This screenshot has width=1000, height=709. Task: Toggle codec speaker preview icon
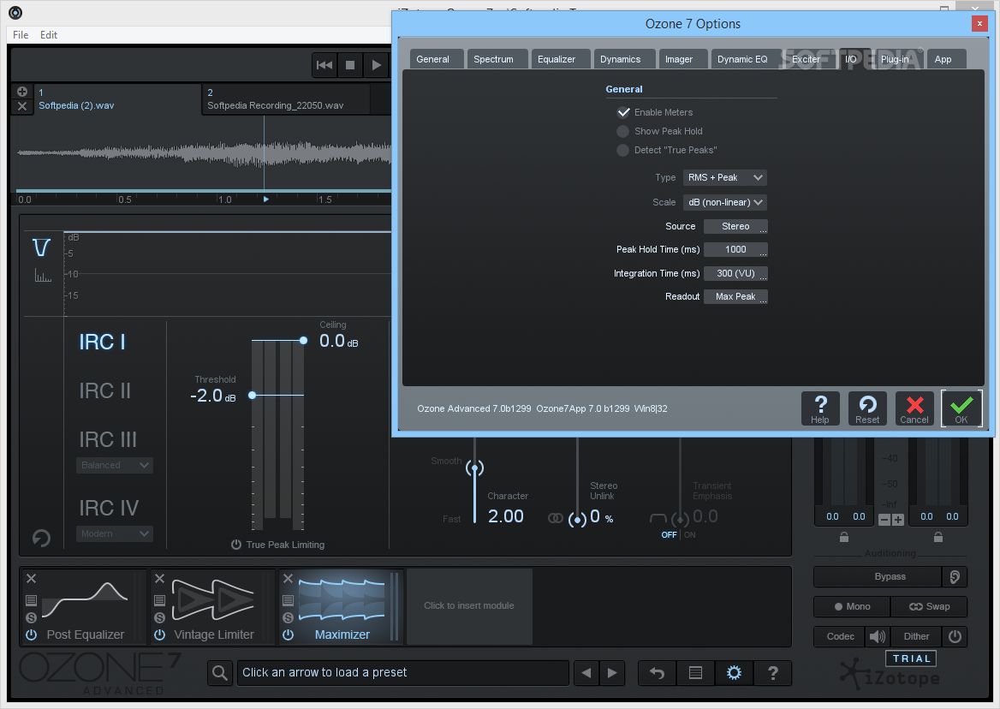(x=878, y=636)
